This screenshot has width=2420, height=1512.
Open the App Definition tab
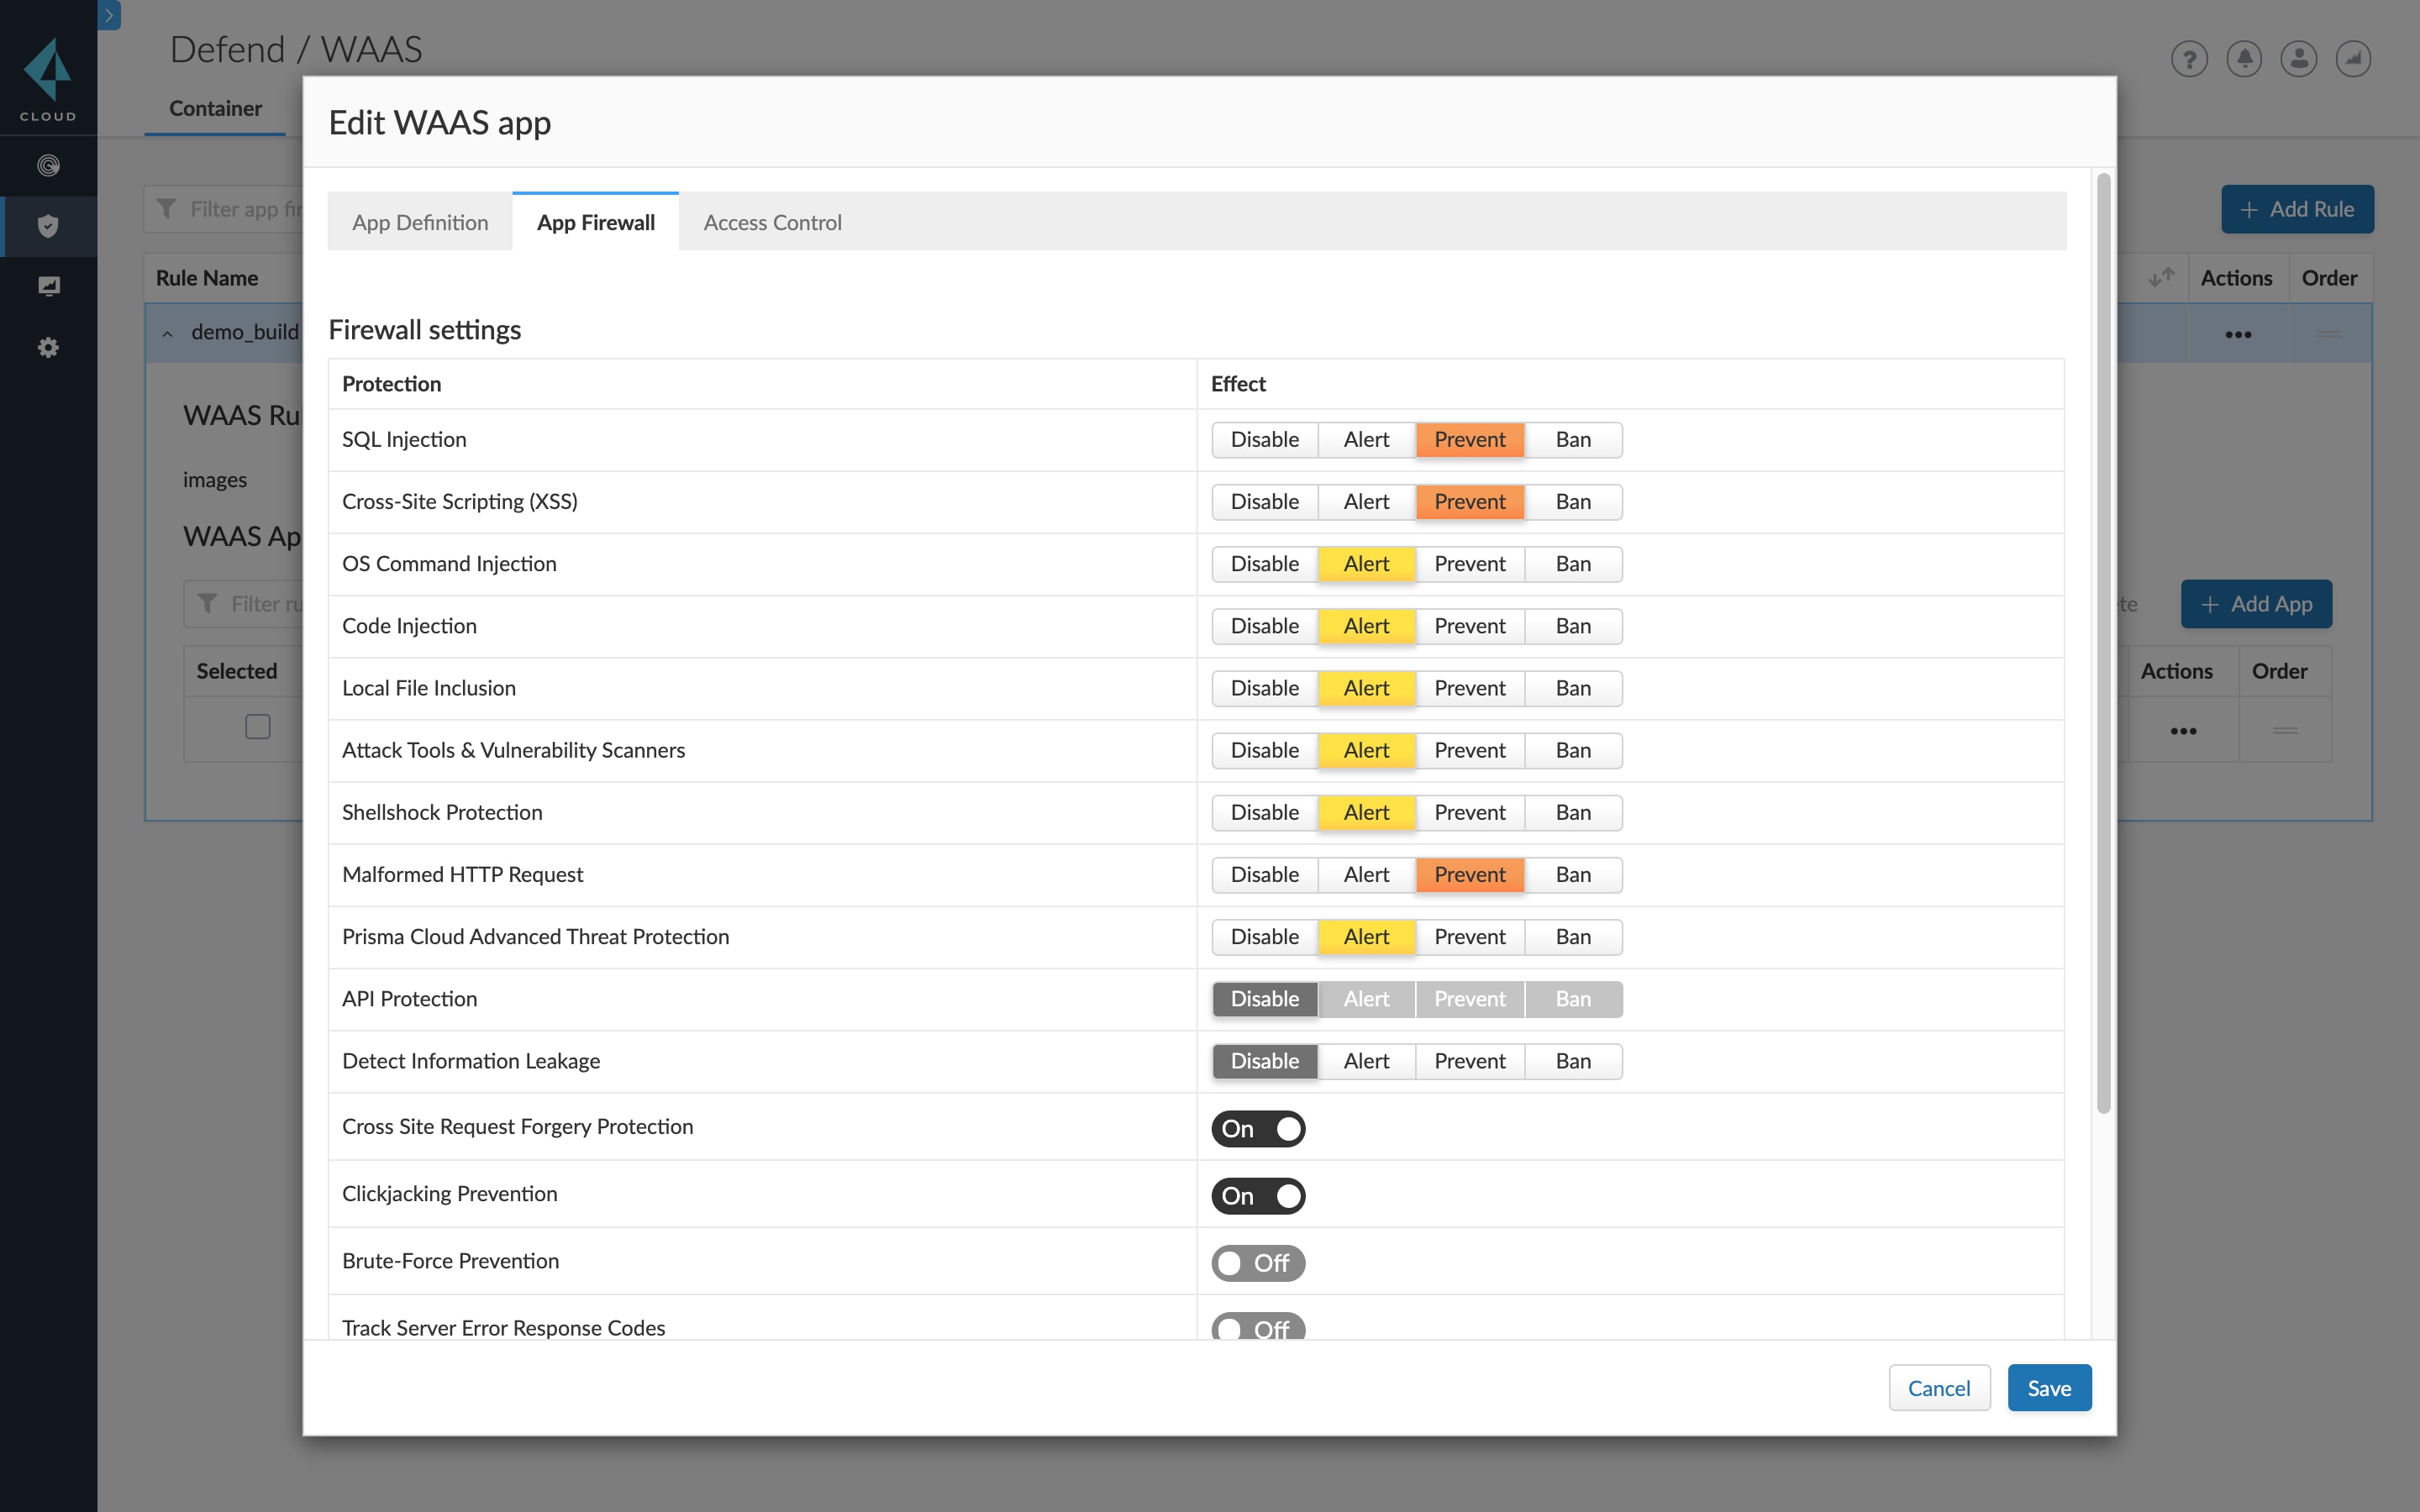pos(420,222)
